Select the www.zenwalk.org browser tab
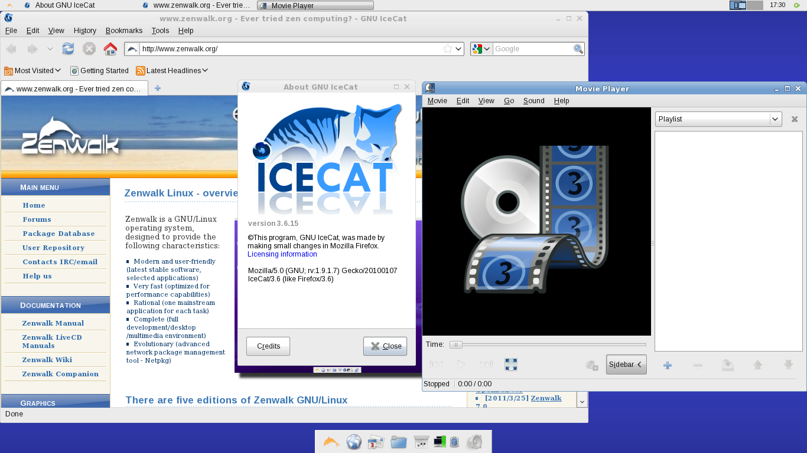 (x=75, y=89)
